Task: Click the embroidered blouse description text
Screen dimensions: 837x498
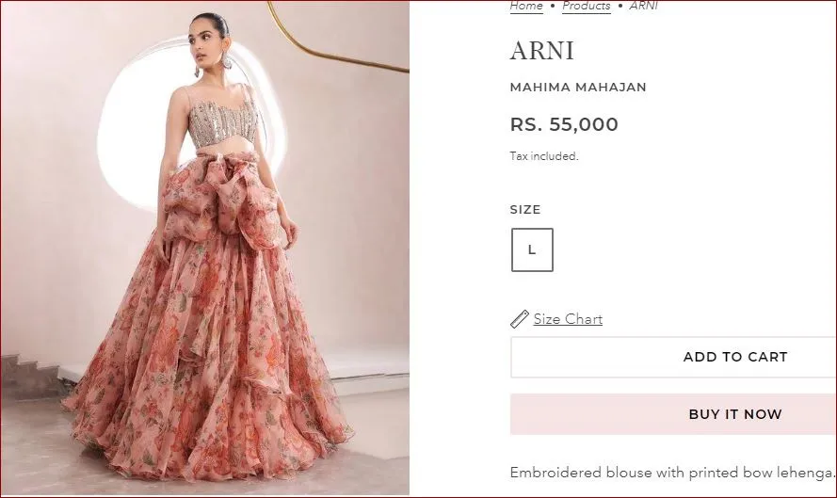Action: tap(672, 473)
